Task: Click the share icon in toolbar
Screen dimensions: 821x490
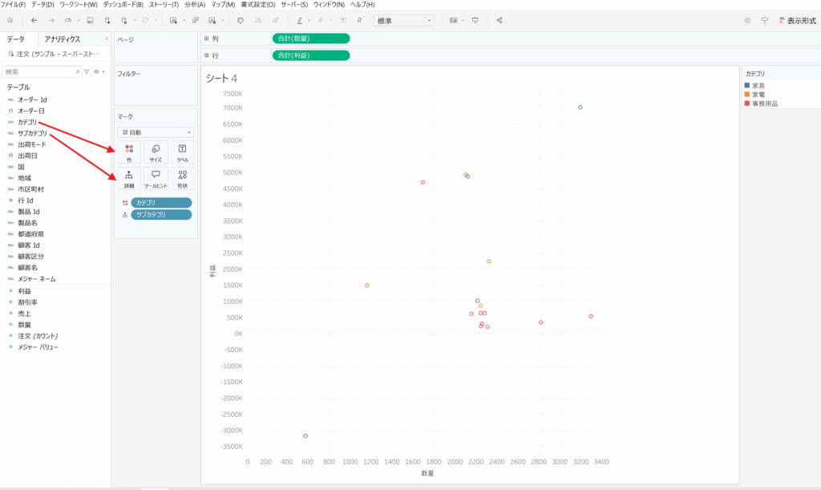Action: (499, 20)
